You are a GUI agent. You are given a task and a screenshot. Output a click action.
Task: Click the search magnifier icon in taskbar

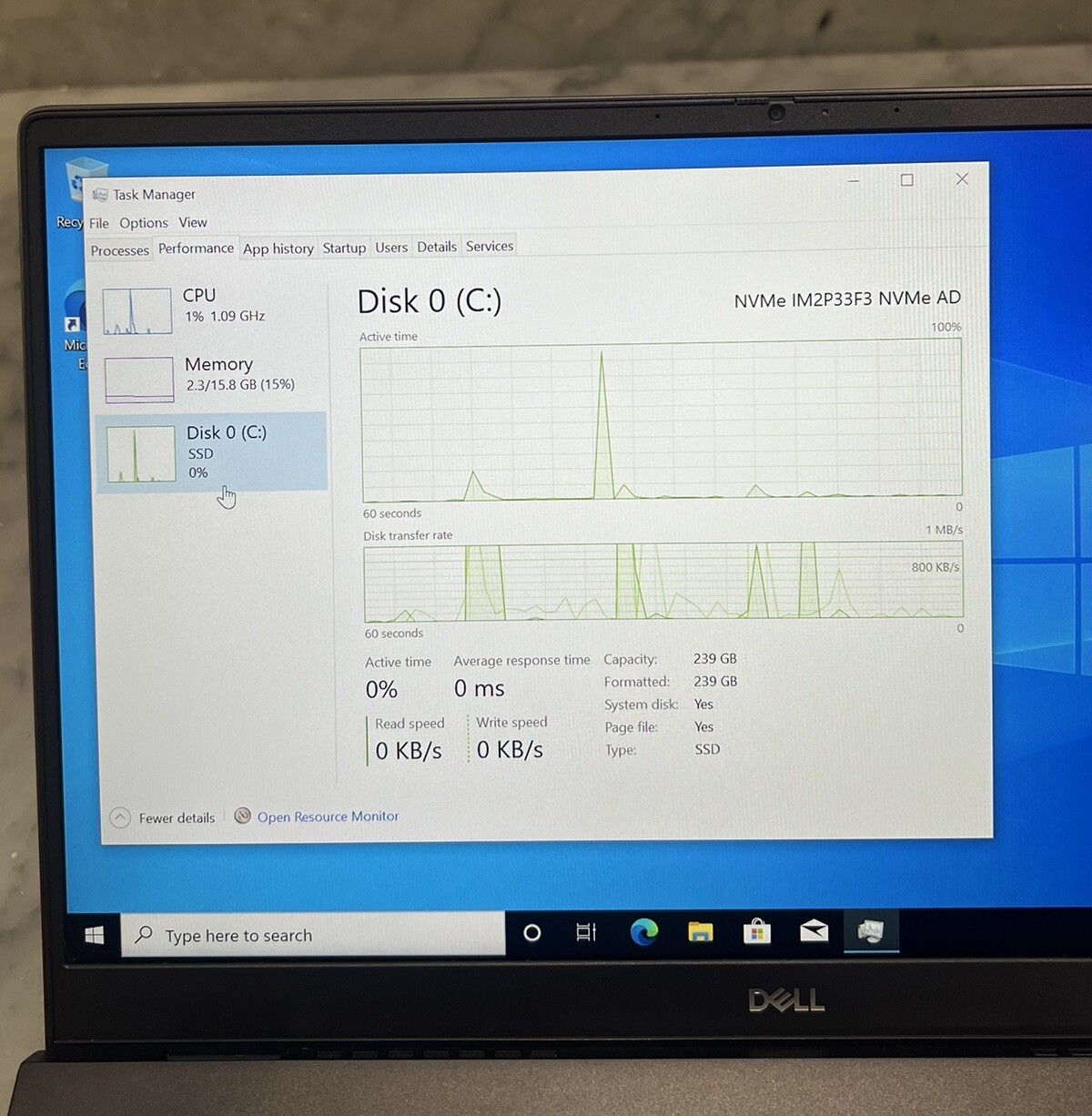(x=144, y=935)
